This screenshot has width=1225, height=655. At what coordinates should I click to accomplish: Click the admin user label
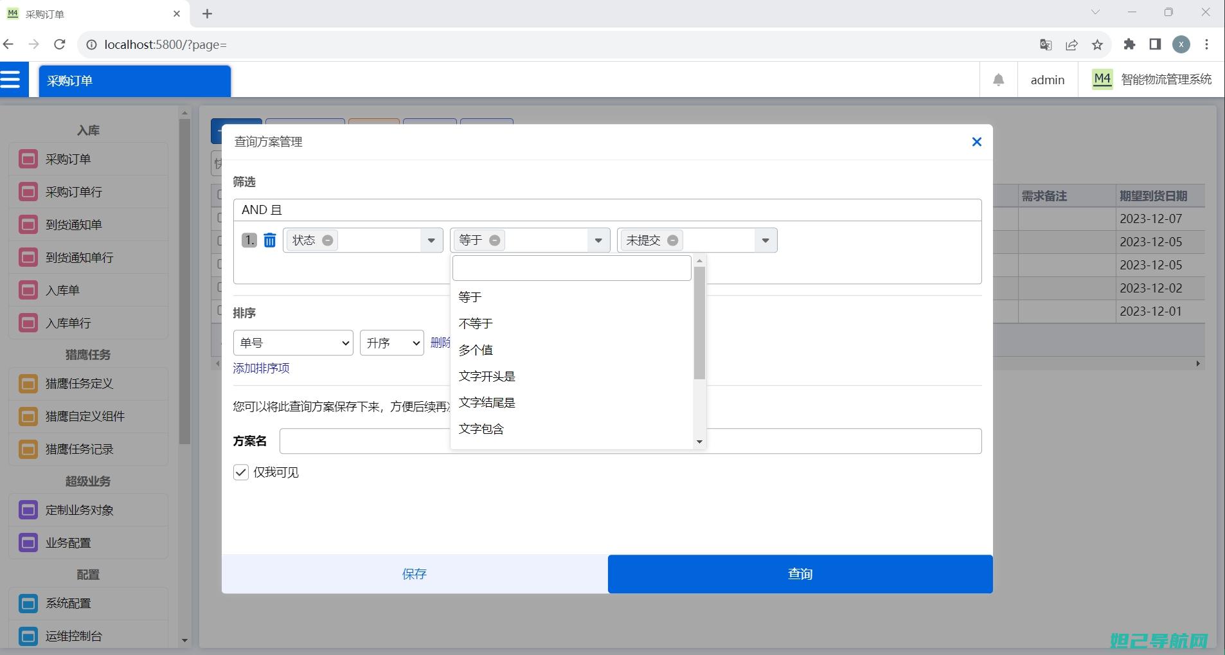pyautogui.click(x=1048, y=80)
